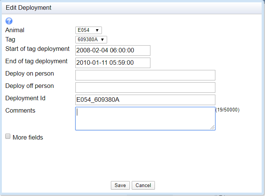
Task: Click the Edit Deployment dialog title
Action: [x=28, y=7]
